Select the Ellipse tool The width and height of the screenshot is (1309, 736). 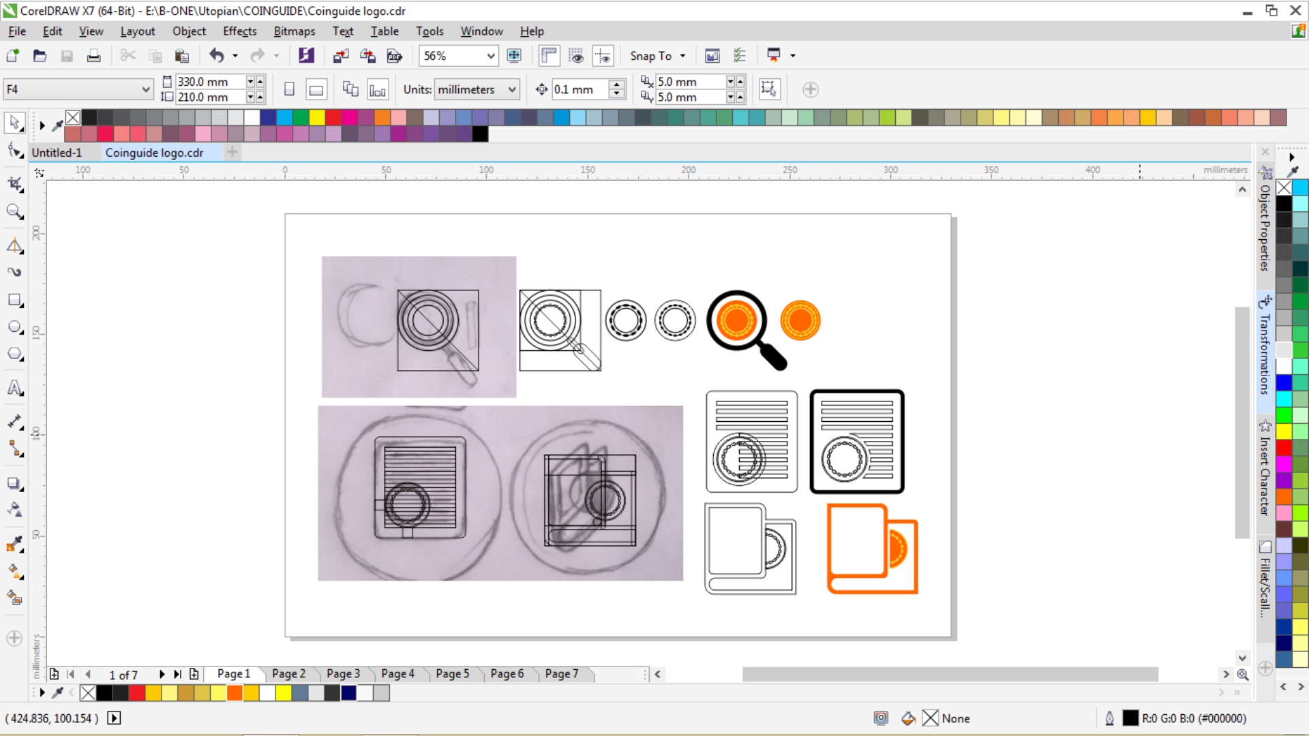coord(14,327)
